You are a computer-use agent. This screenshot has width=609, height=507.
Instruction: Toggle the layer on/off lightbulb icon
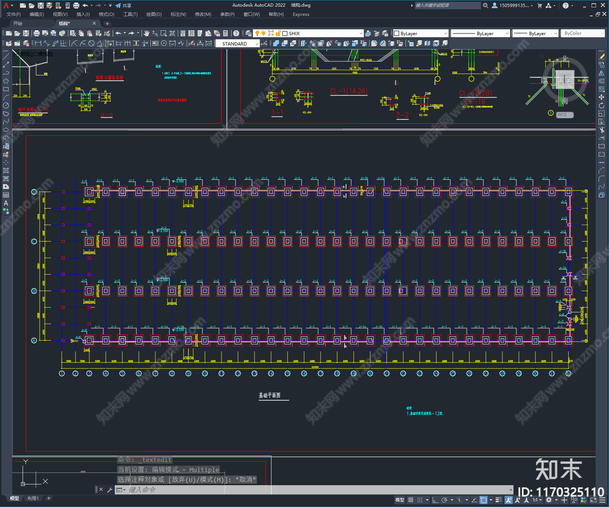pos(257,33)
